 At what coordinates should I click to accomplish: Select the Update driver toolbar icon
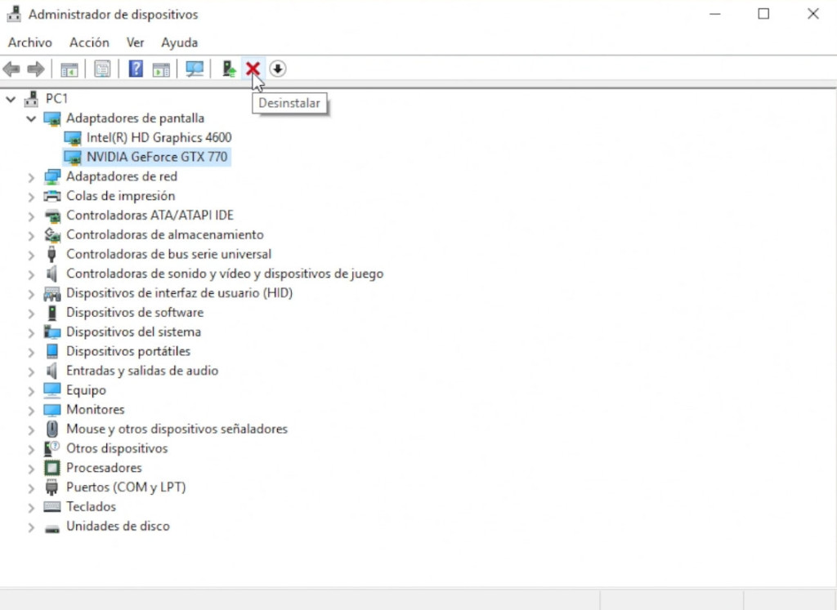click(x=228, y=69)
